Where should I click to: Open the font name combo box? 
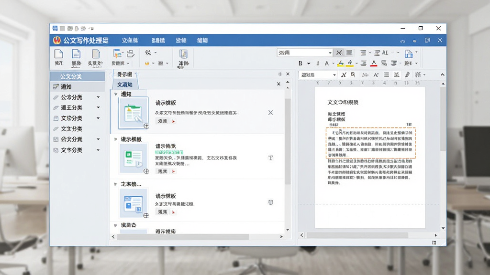click(x=305, y=53)
